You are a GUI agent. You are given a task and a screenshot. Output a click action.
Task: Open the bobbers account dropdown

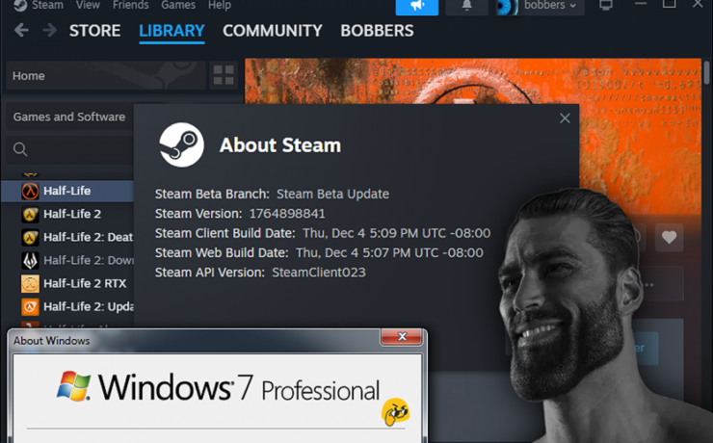(x=541, y=6)
